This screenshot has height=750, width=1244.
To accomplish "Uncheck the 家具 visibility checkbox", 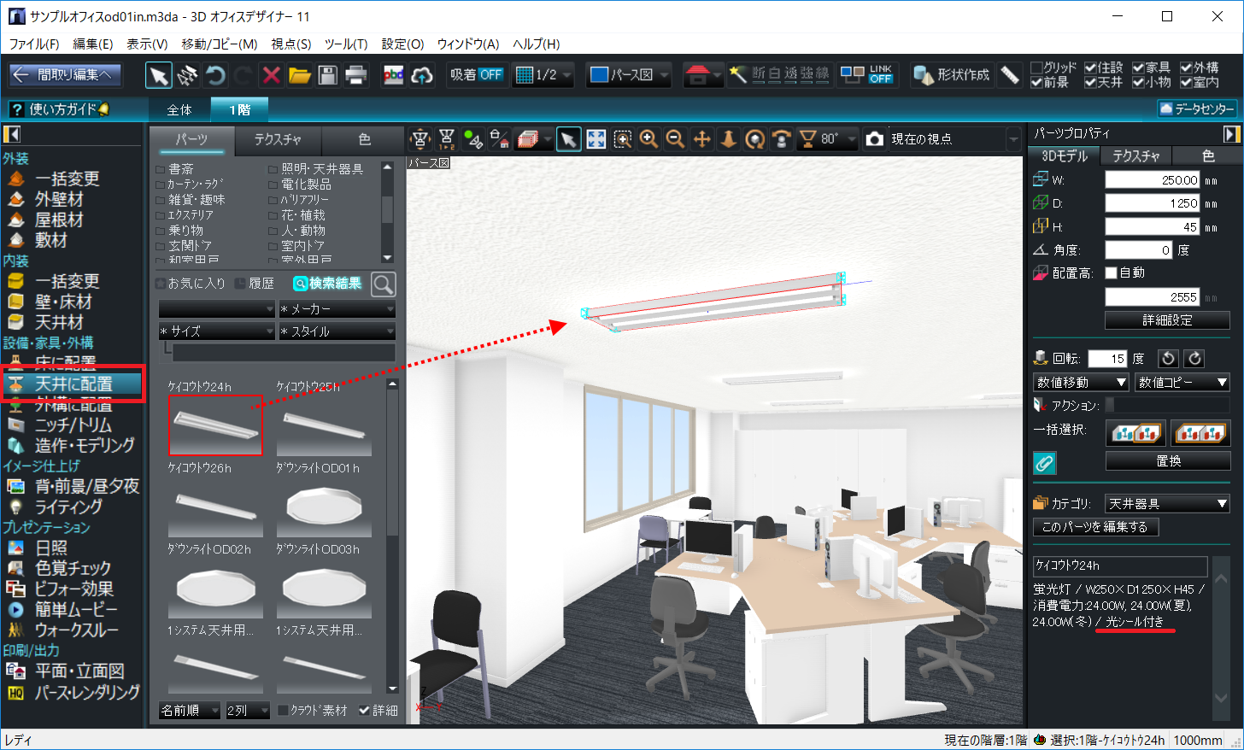I will pos(1139,67).
